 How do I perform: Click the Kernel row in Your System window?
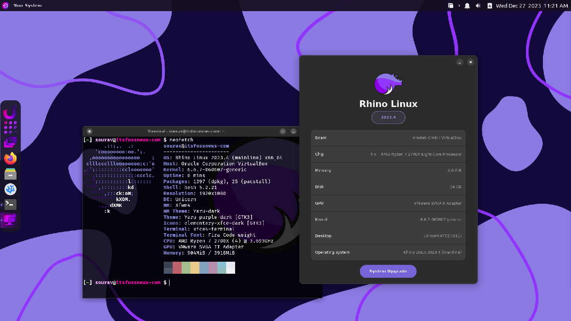[388, 219]
